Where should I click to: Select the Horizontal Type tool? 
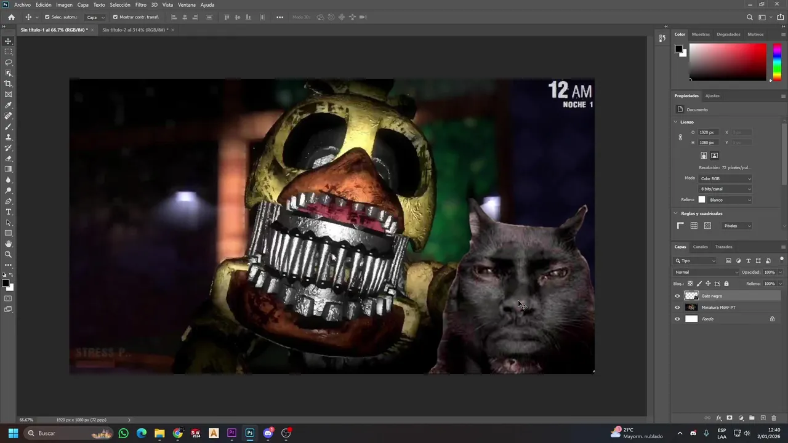click(8, 212)
